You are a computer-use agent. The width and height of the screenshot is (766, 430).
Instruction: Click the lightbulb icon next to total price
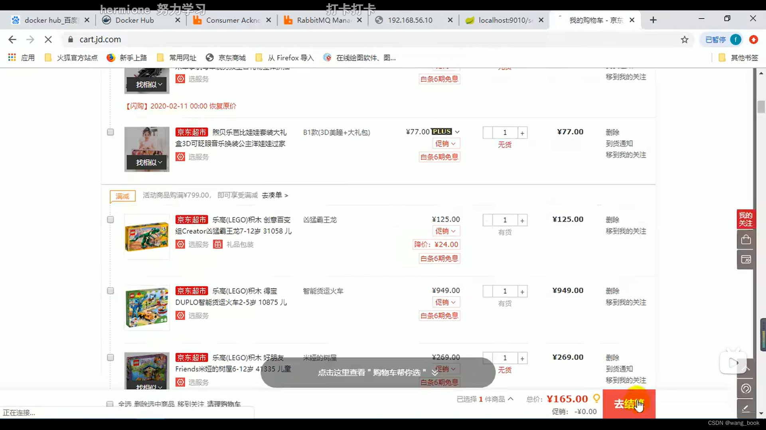click(x=596, y=398)
